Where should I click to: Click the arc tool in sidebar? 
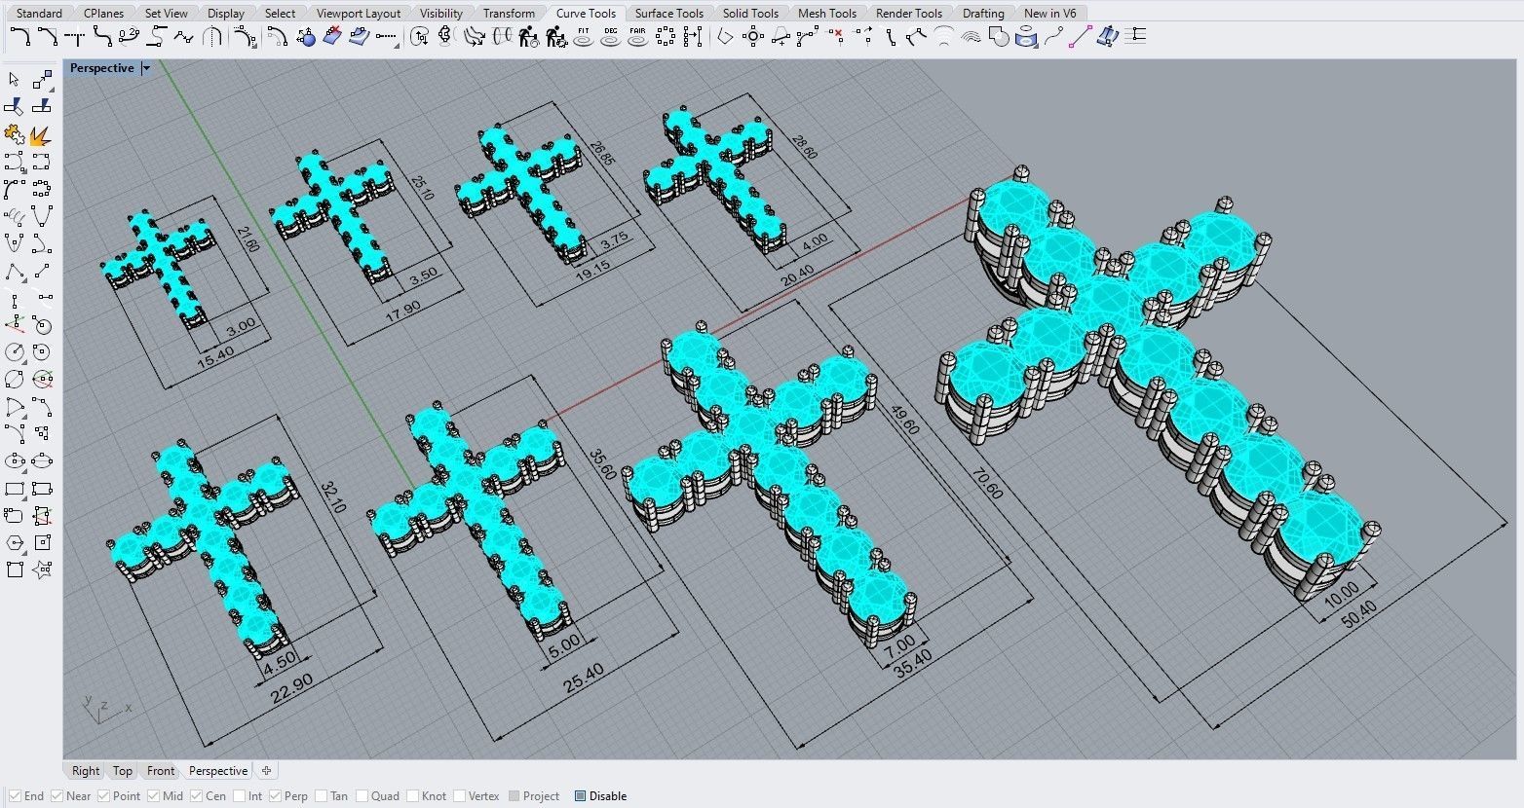coord(15,406)
